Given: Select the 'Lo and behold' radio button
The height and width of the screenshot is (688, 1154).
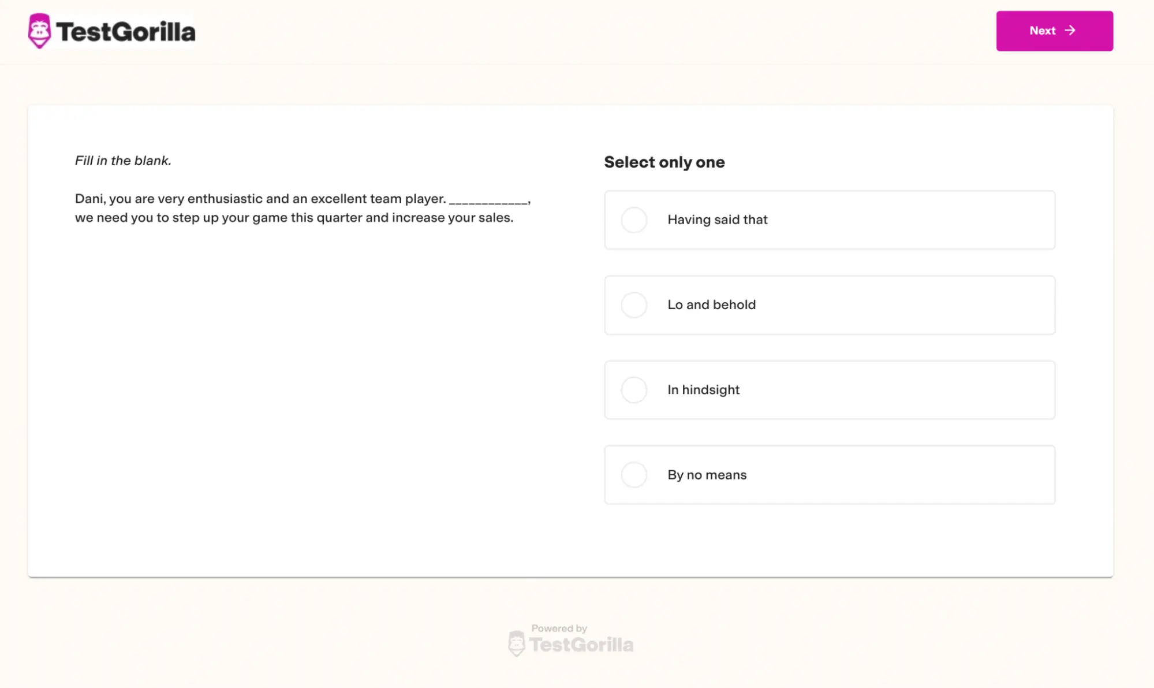Looking at the screenshot, I should pyautogui.click(x=634, y=304).
